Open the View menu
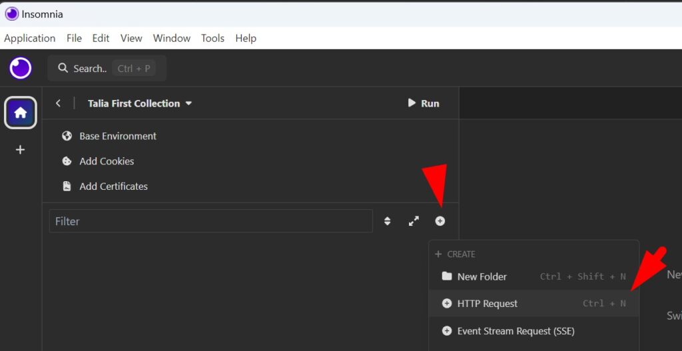 pyautogui.click(x=131, y=38)
